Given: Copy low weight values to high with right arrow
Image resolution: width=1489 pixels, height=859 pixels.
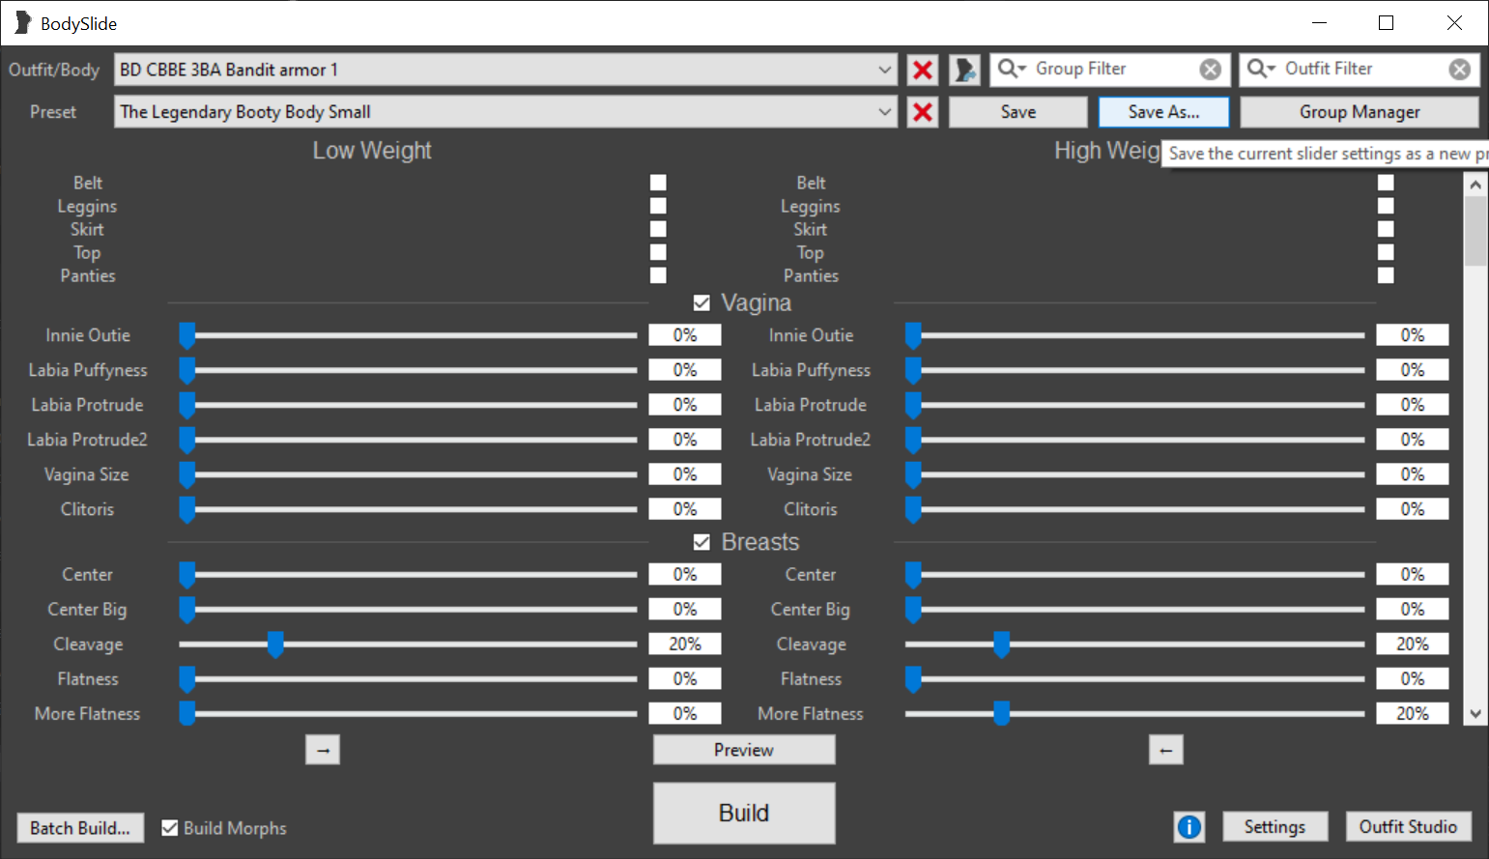Looking at the screenshot, I should 323,750.
